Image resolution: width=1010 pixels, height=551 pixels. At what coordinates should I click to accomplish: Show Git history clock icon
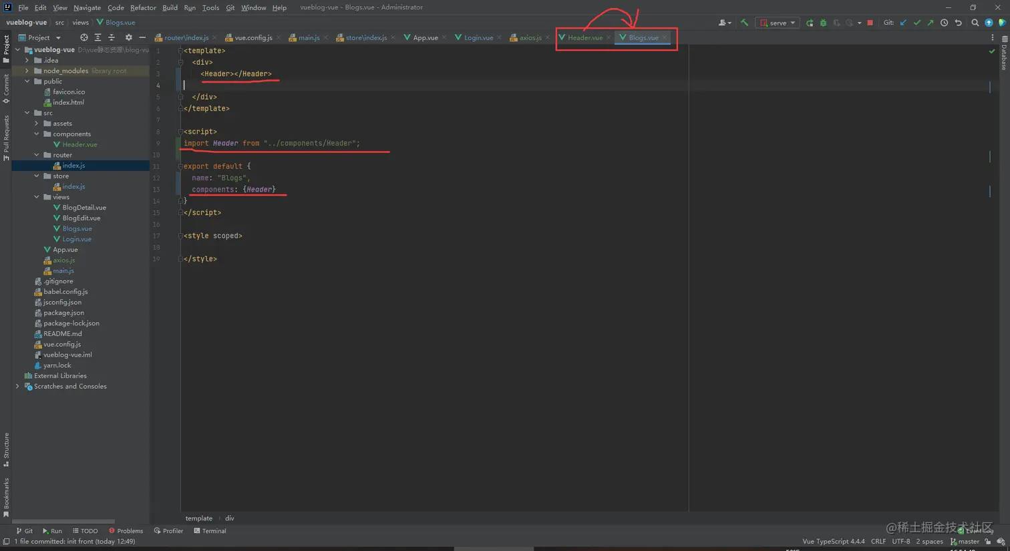click(x=944, y=23)
